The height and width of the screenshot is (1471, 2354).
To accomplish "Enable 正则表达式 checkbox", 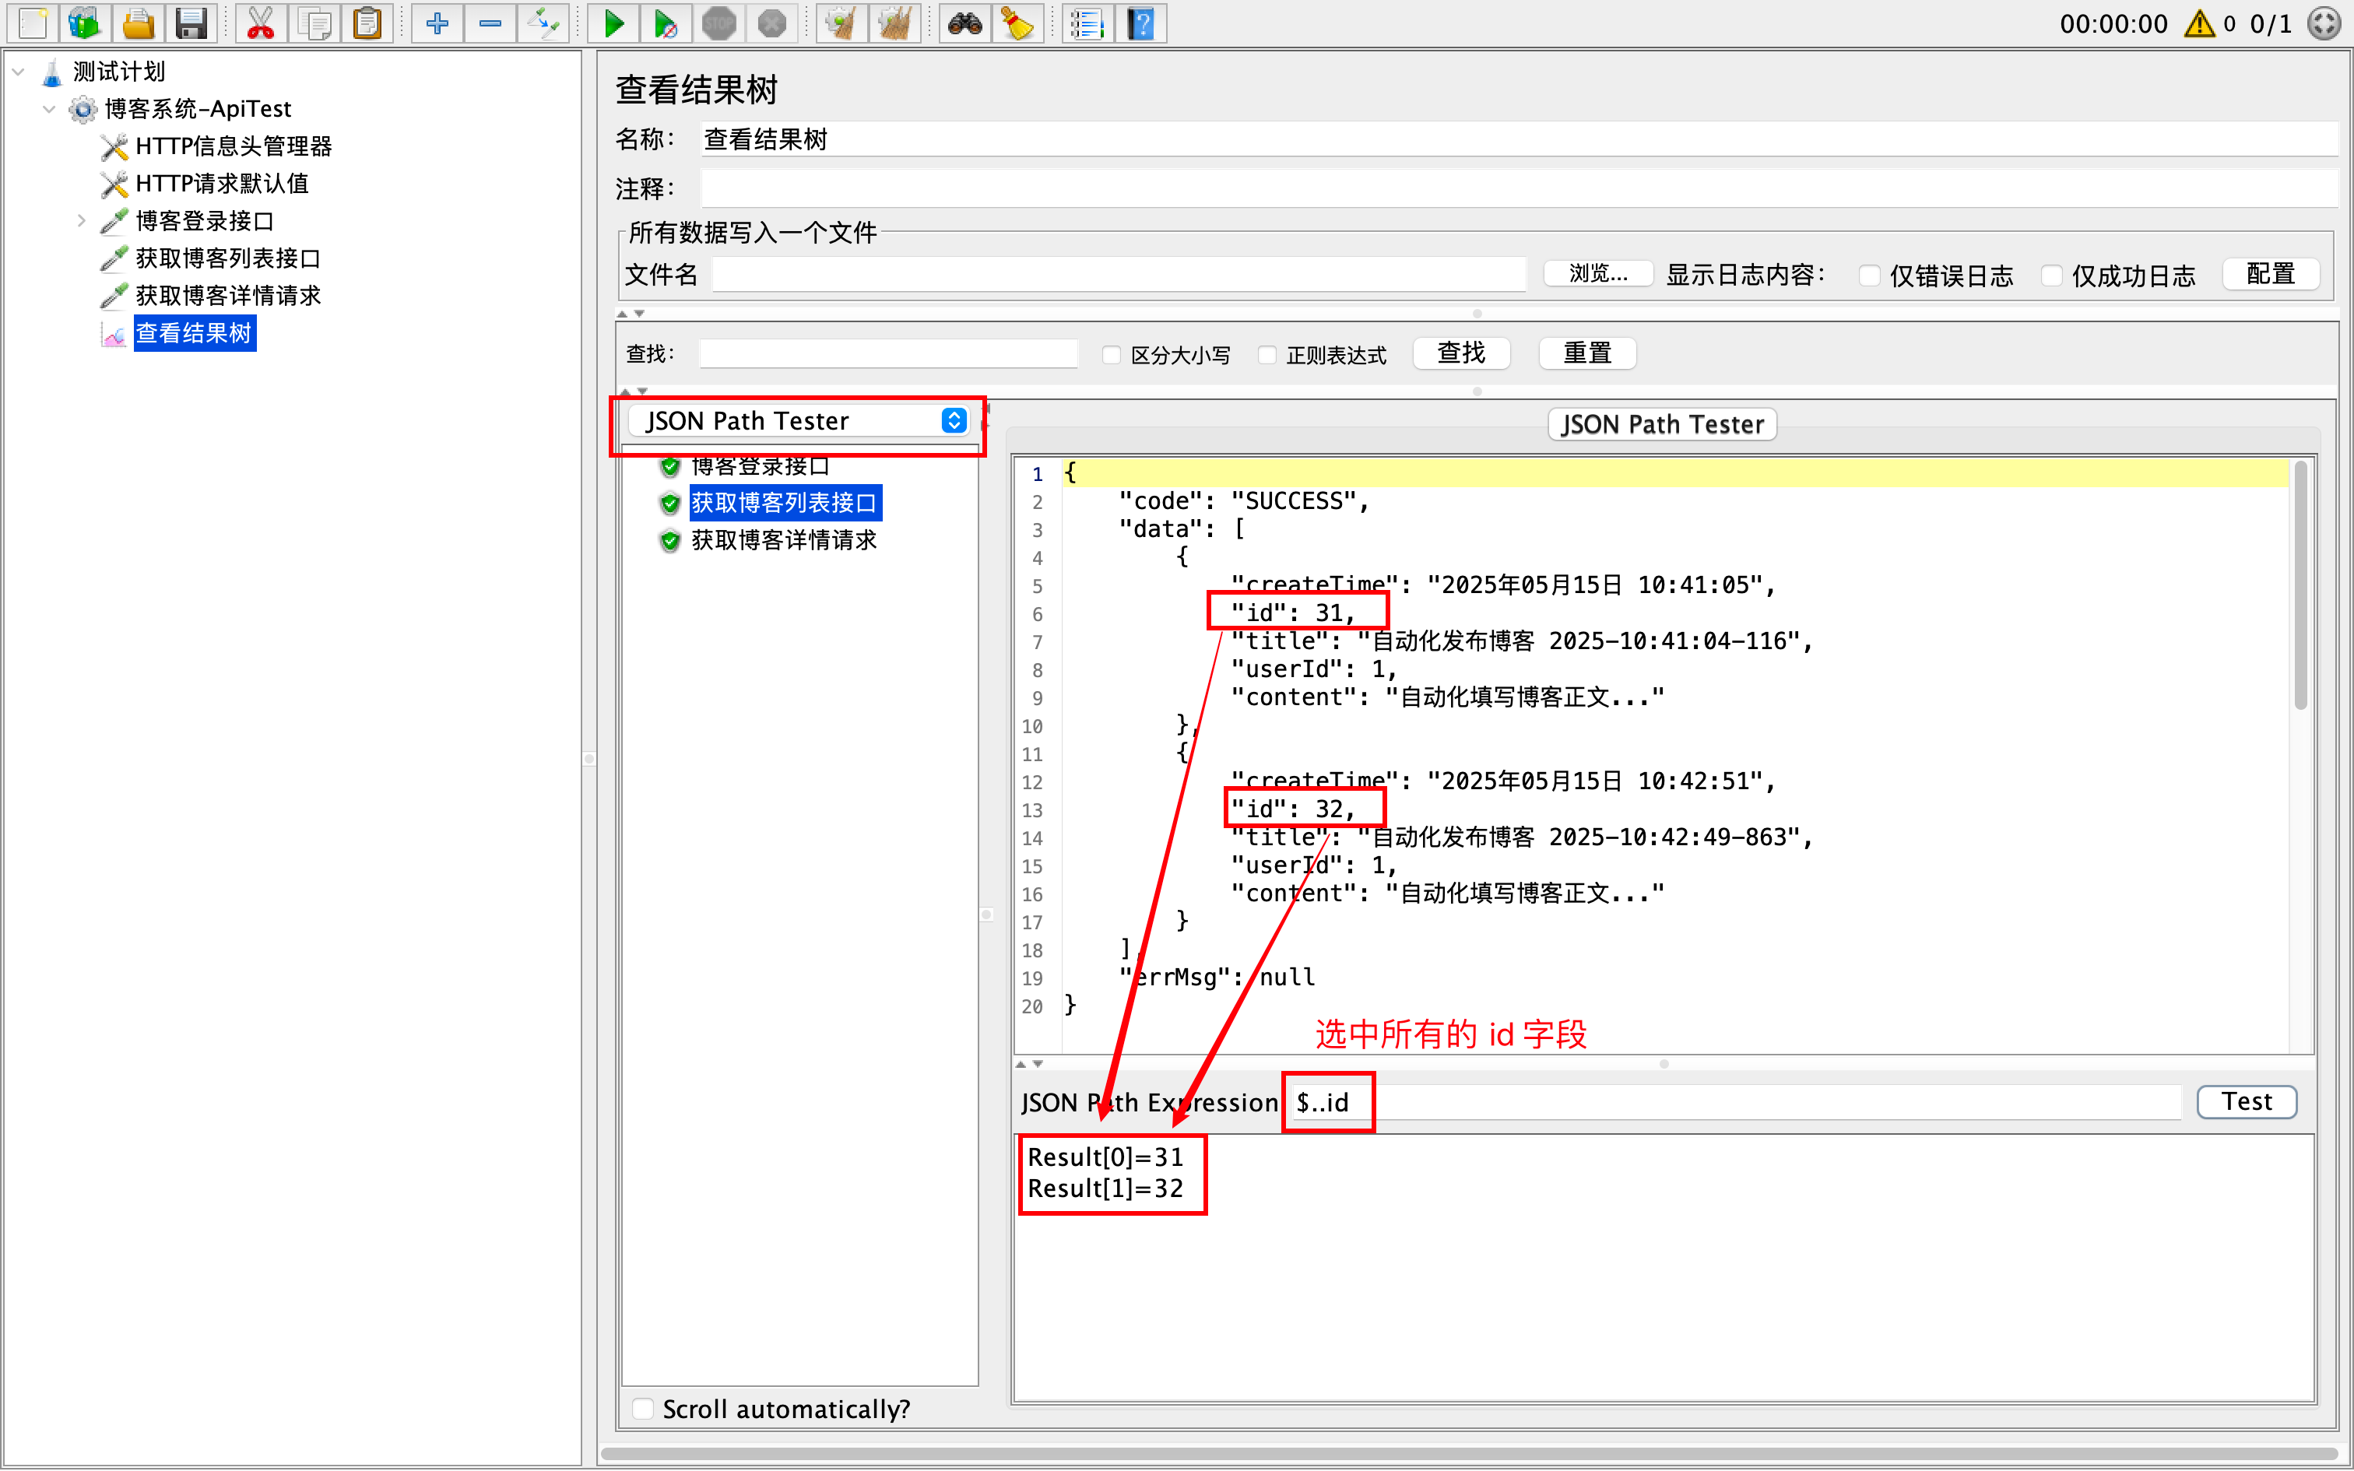I will [1267, 355].
